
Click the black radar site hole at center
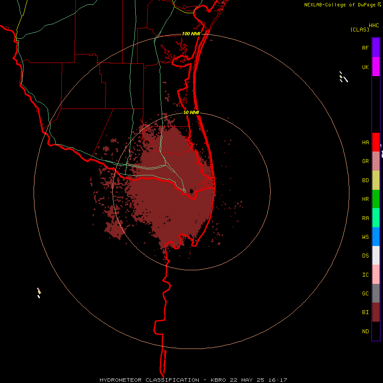pyautogui.click(x=192, y=191)
